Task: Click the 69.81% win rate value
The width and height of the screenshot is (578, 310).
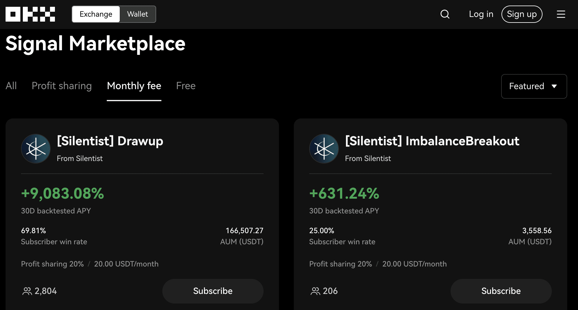Action: coord(33,231)
